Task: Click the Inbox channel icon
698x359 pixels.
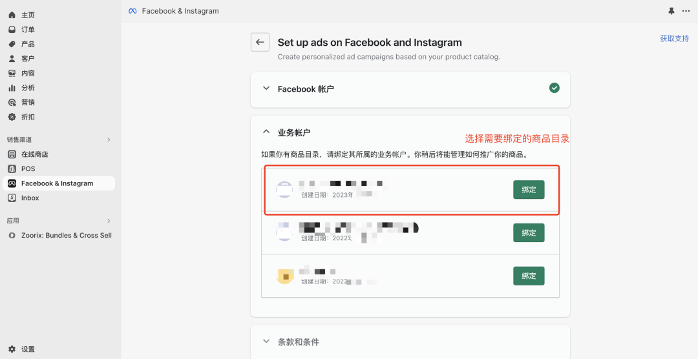Action: point(12,198)
